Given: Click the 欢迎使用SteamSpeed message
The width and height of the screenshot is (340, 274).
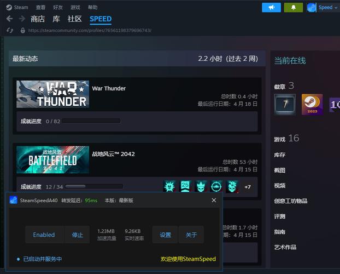Looking at the screenshot, I should [188, 259].
